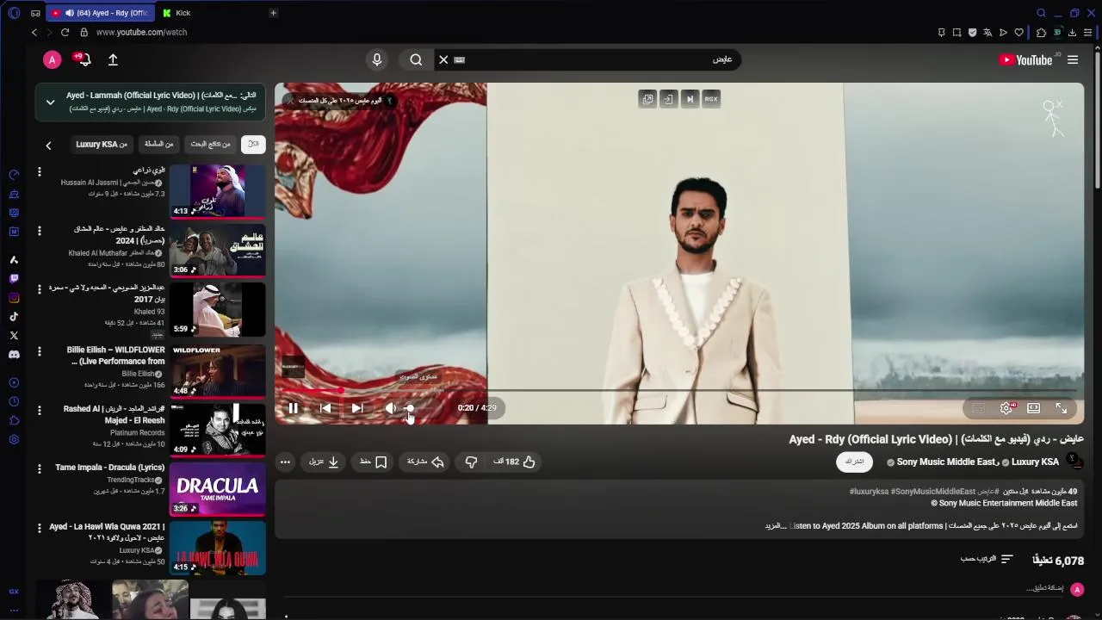The width and height of the screenshot is (1102, 620).
Task: Share the video
Action: click(425, 462)
